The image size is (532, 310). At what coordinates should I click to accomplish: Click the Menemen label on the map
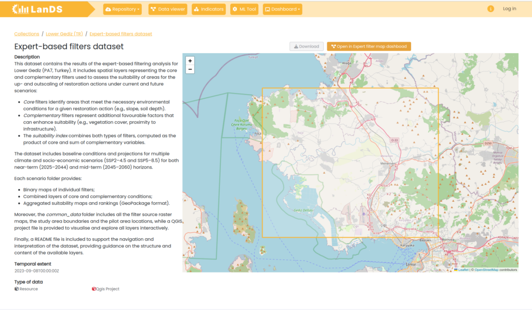(388, 163)
